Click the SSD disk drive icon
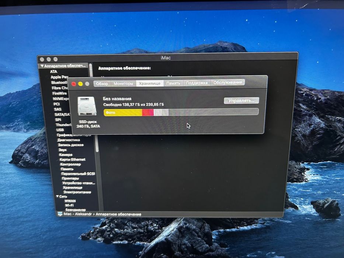This screenshot has height=258, width=344. [87, 106]
